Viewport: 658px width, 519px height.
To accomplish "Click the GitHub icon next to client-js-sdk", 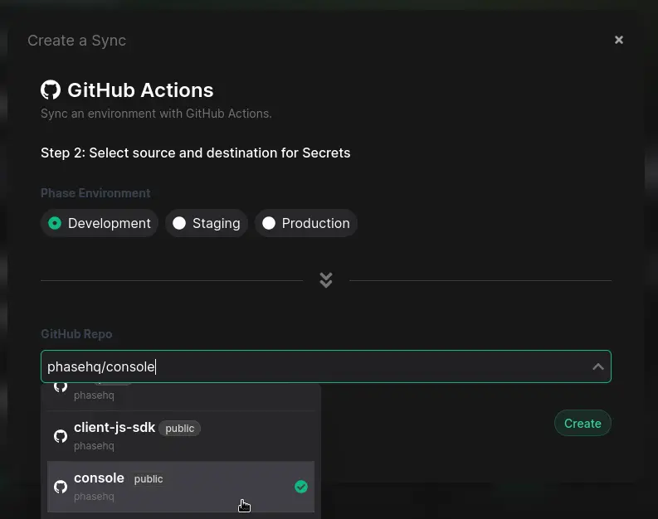I will pos(61,436).
